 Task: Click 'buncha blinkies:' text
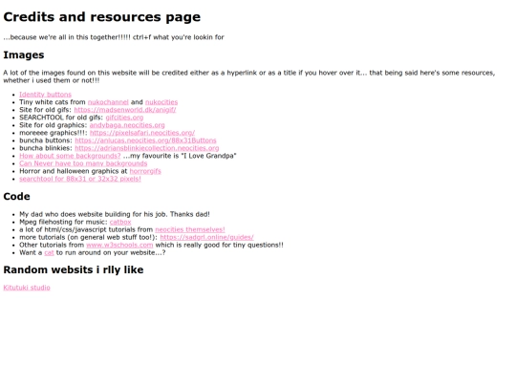[x=46, y=148]
